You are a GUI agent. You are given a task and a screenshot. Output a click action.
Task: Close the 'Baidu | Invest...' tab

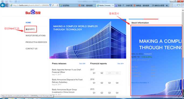[x=113, y=5]
